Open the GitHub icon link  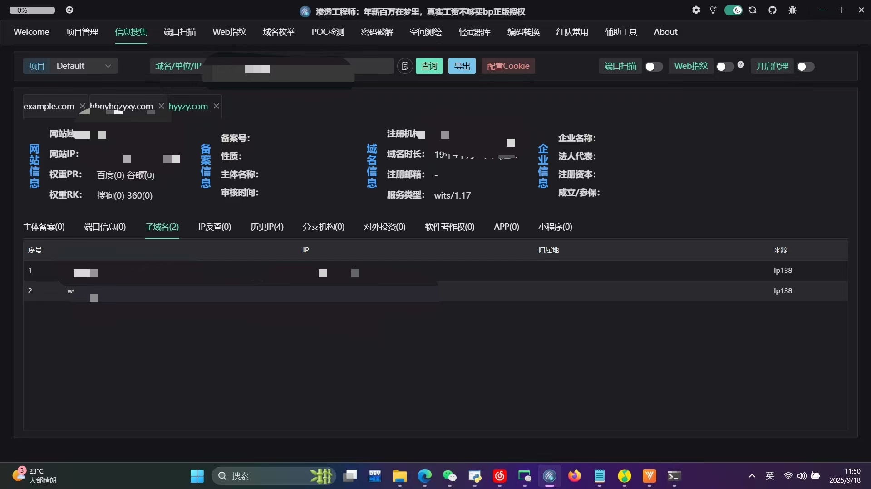772,10
